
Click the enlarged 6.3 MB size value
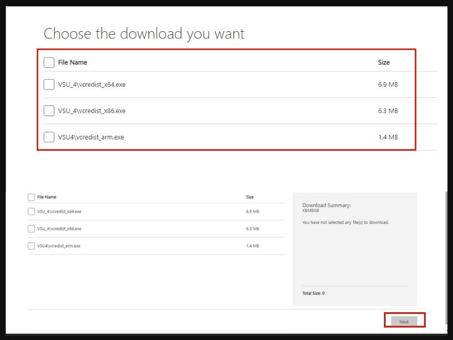(x=388, y=110)
